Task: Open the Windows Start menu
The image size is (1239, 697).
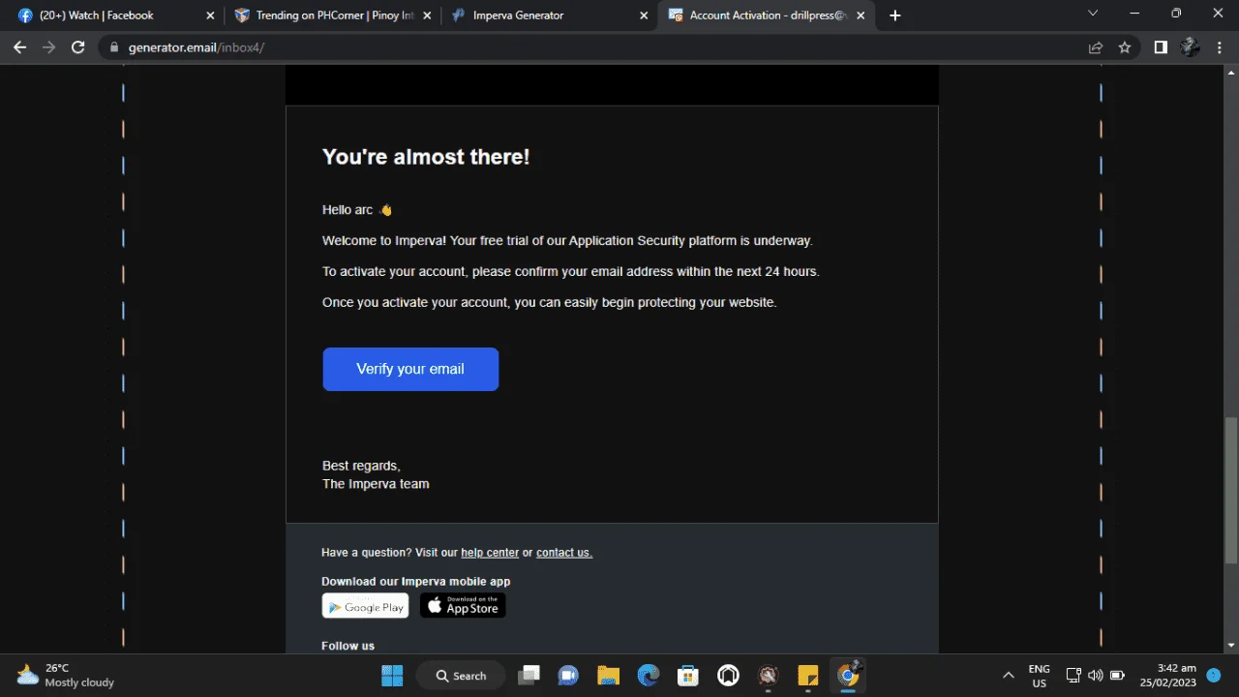Action: [x=392, y=676]
